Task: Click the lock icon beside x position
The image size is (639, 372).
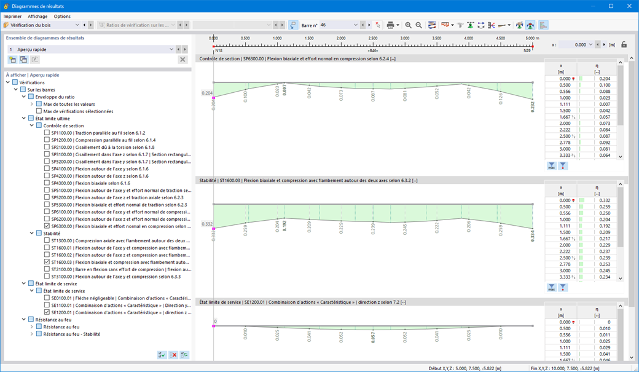Action: 624,44
